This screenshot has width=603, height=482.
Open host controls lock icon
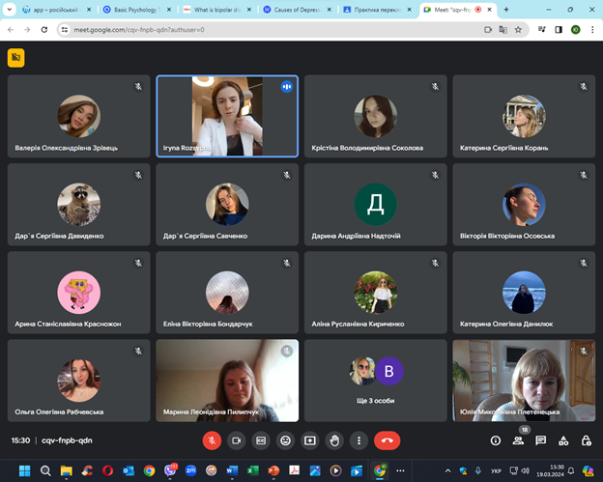pyautogui.click(x=586, y=439)
